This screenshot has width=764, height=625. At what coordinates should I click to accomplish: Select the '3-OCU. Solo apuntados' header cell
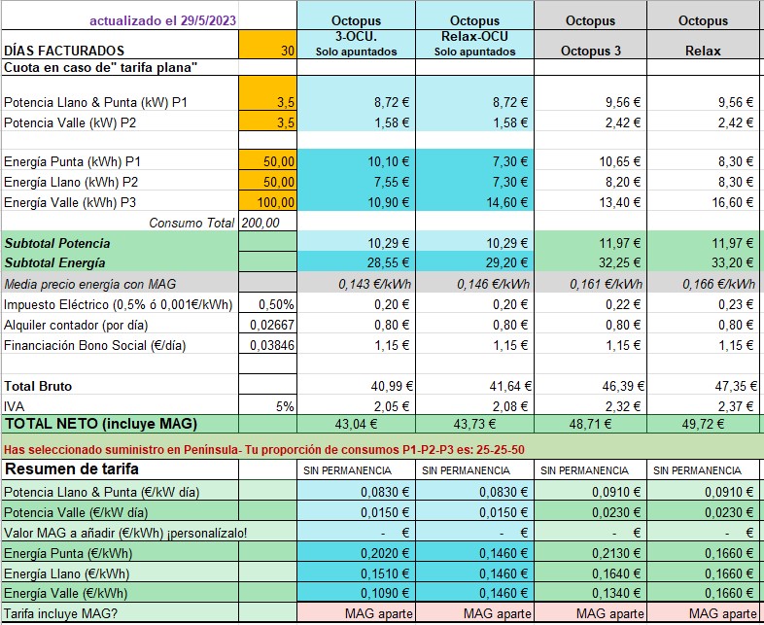tap(356, 45)
